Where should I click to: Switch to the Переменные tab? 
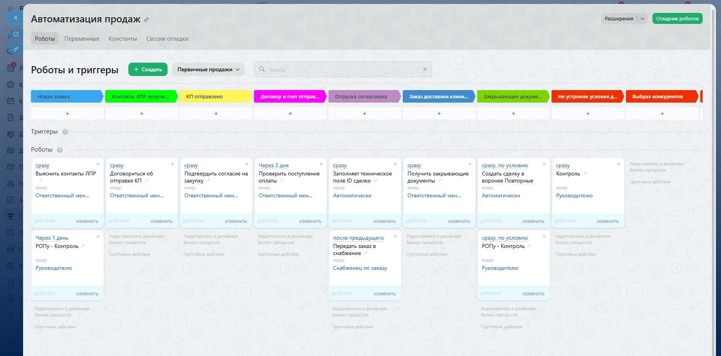coord(82,39)
